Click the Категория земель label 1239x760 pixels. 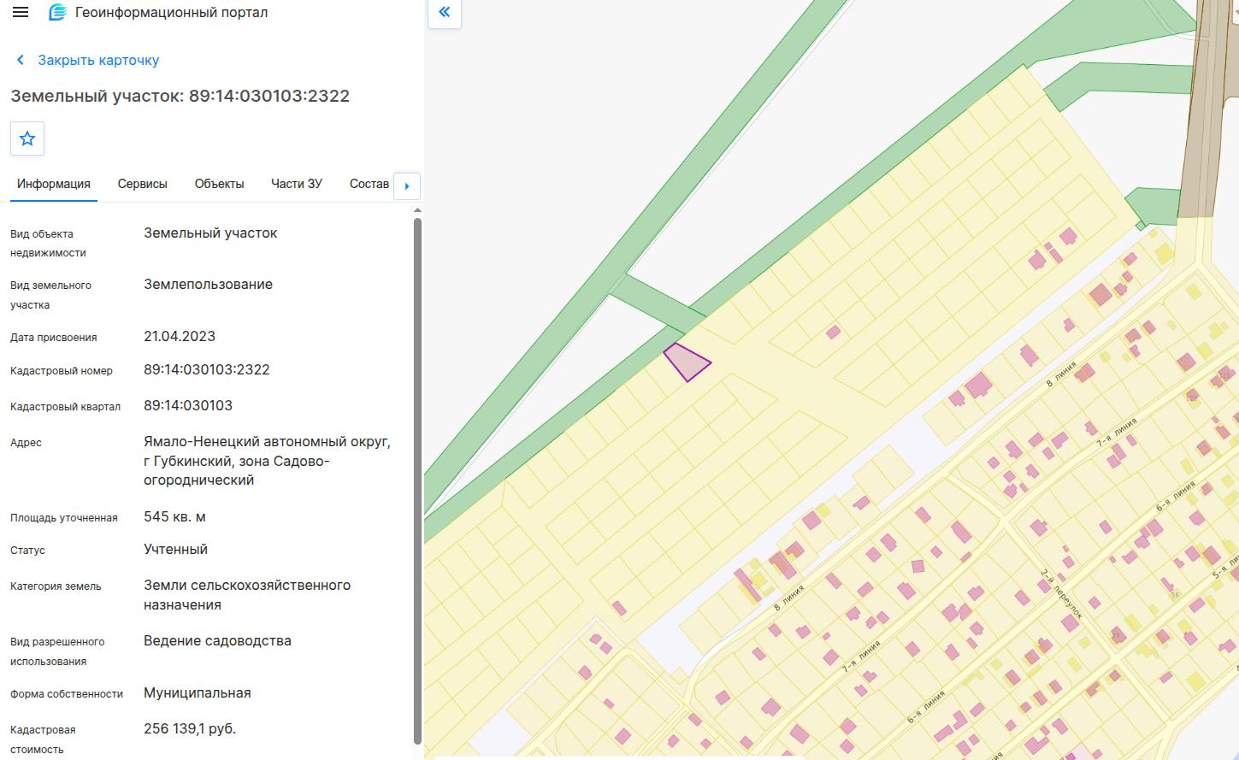point(56,586)
